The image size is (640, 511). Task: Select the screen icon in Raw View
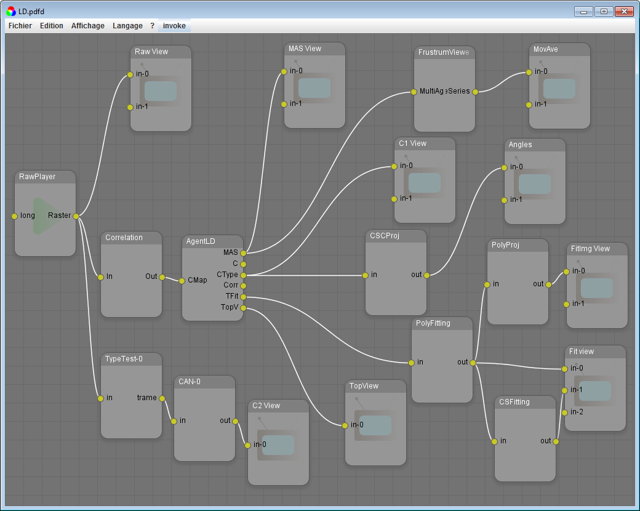(x=160, y=89)
